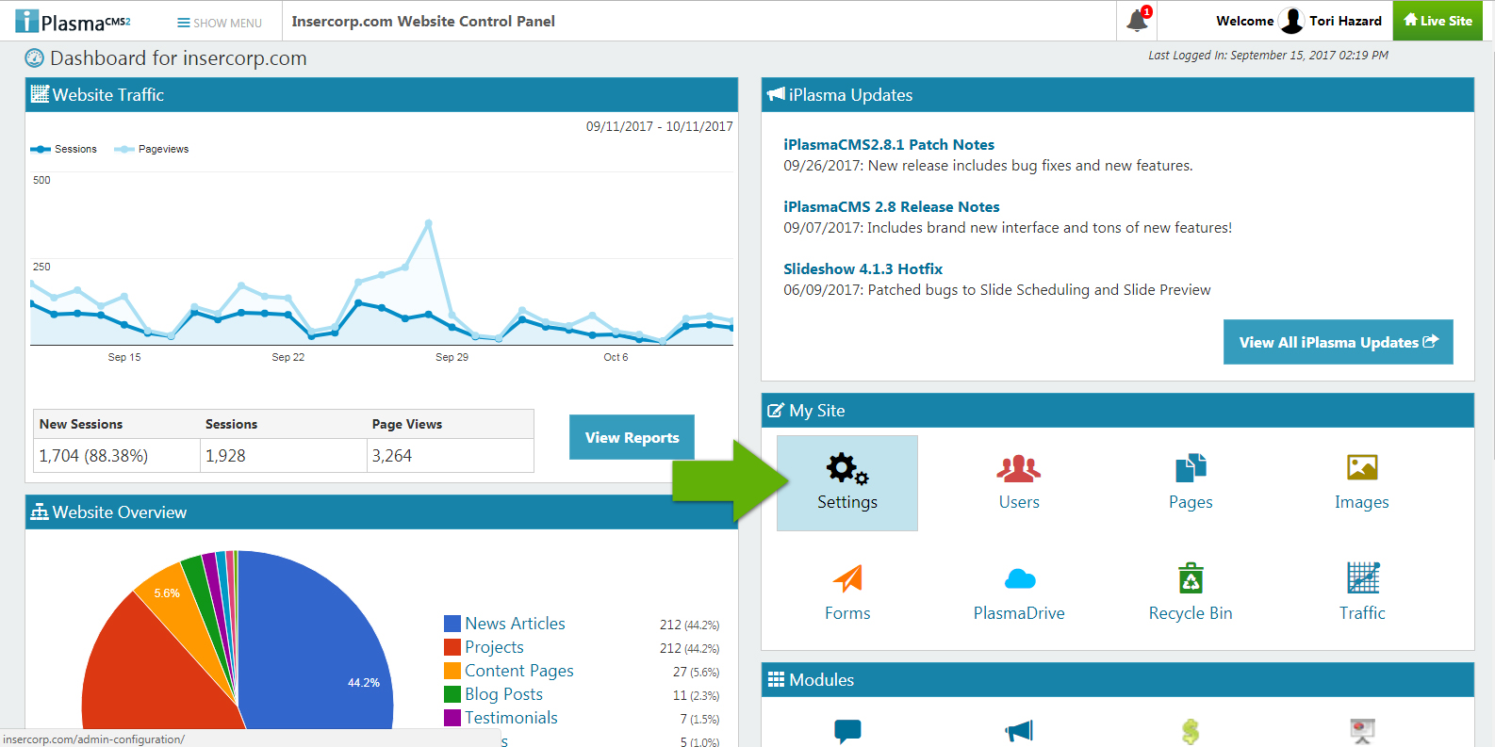The height and width of the screenshot is (747, 1495).
Task: Open the speech bubble module icon
Action: (847, 731)
